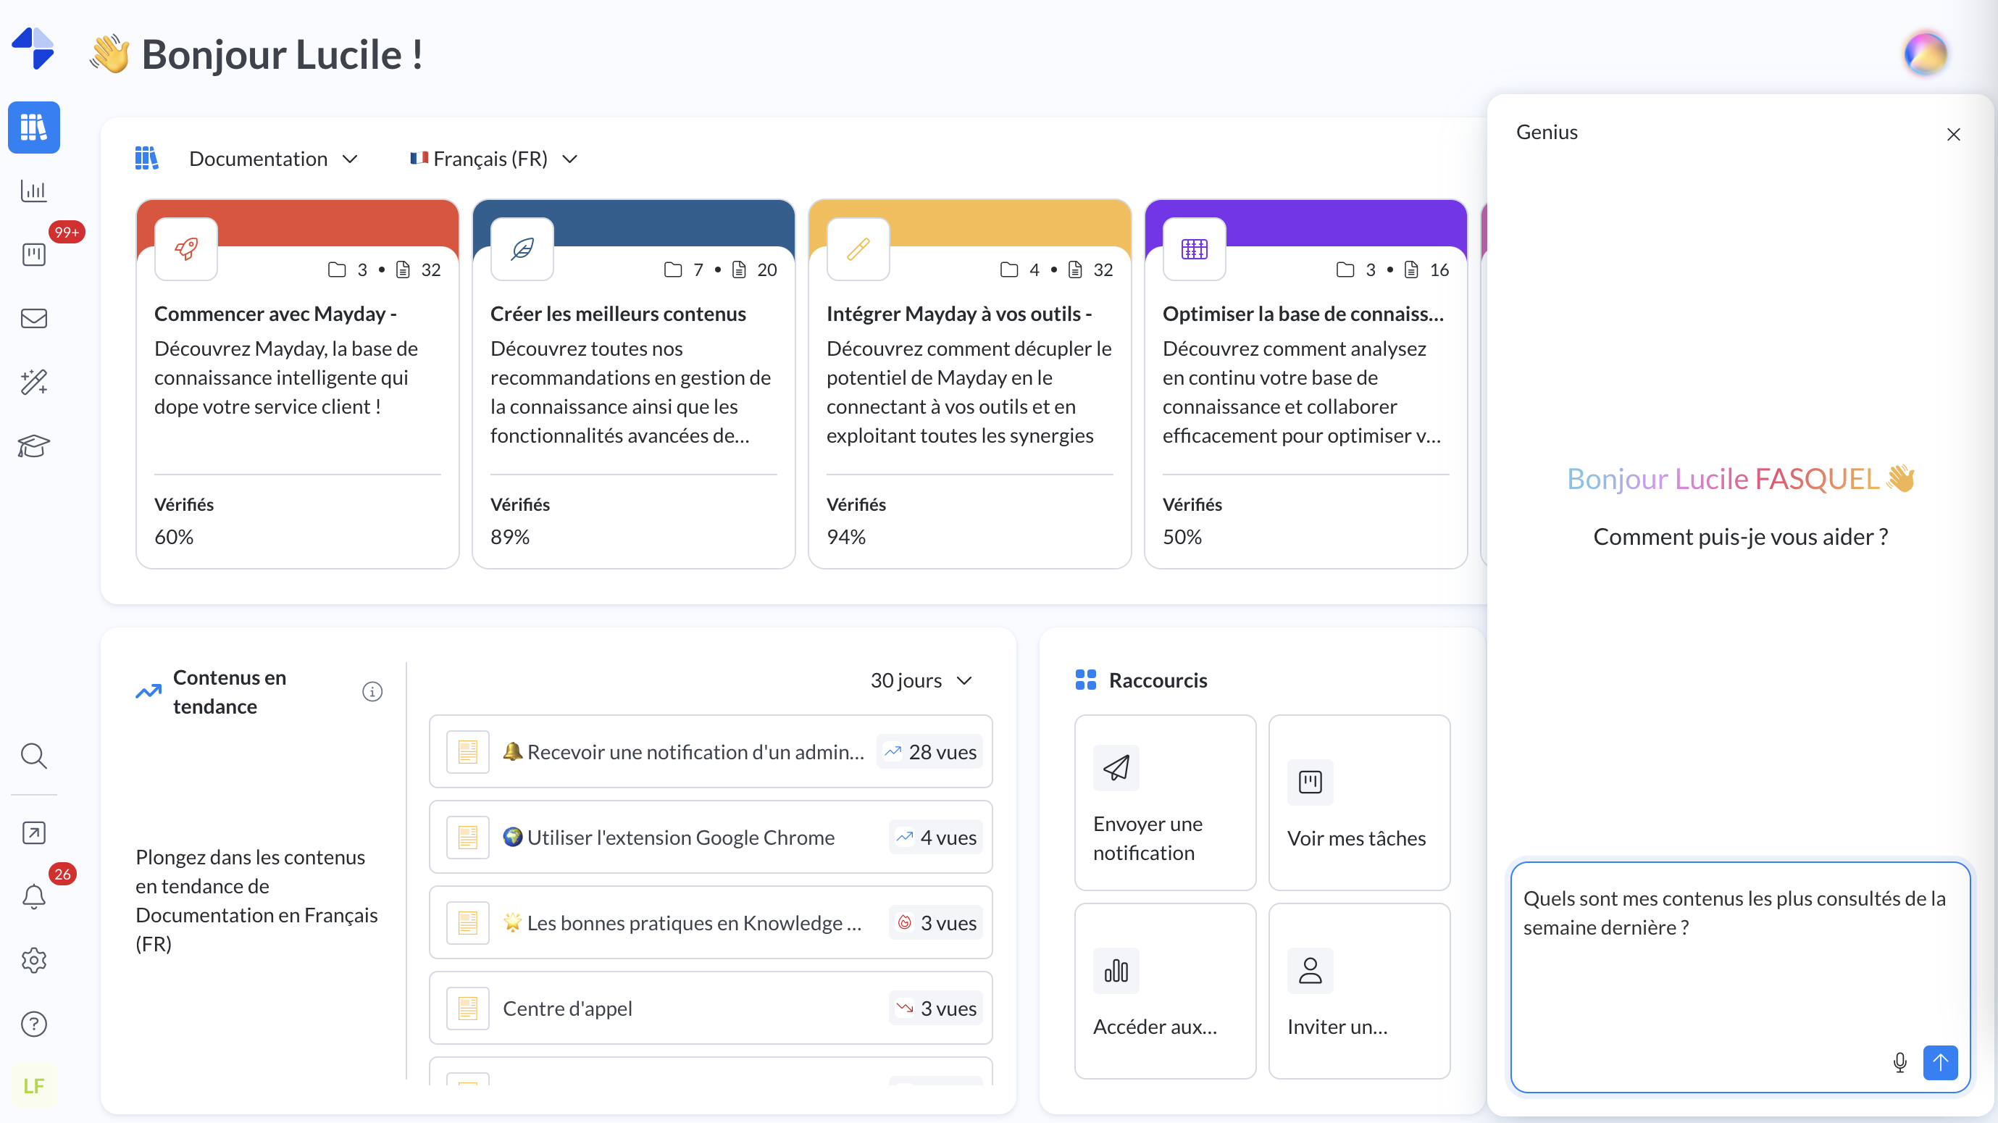Click the Envoyer une notification shortcut
The height and width of the screenshot is (1123, 1998).
click(x=1164, y=802)
